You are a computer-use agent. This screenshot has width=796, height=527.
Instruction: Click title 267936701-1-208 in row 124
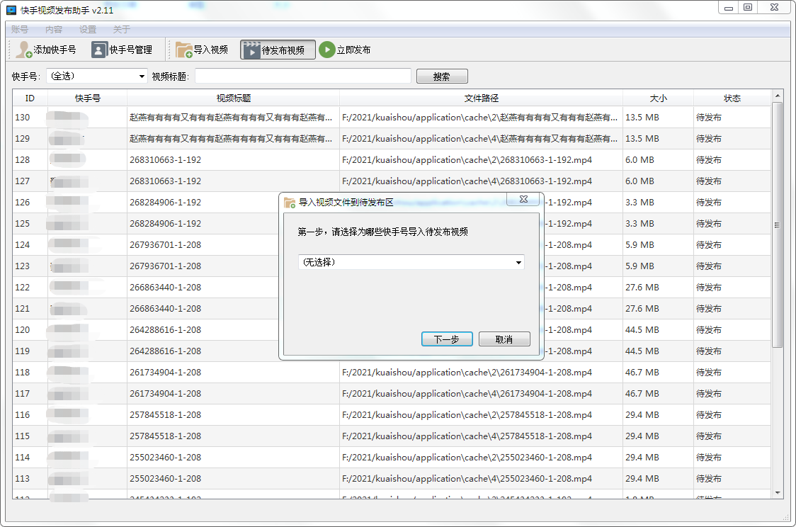(x=165, y=244)
